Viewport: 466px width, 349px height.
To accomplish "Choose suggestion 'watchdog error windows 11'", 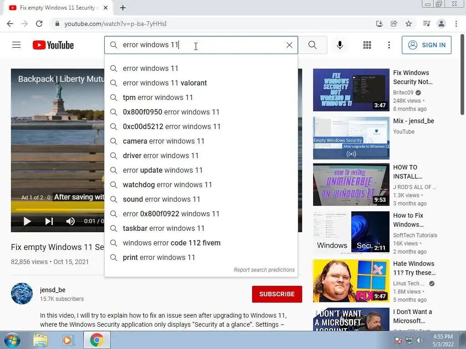I will pos(201,184).
